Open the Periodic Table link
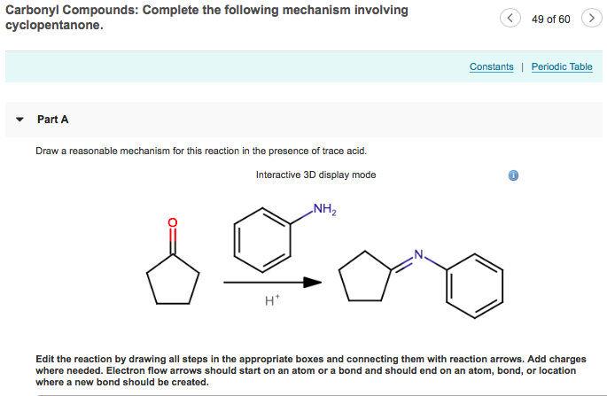607x396 pixels. pos(562,67)
